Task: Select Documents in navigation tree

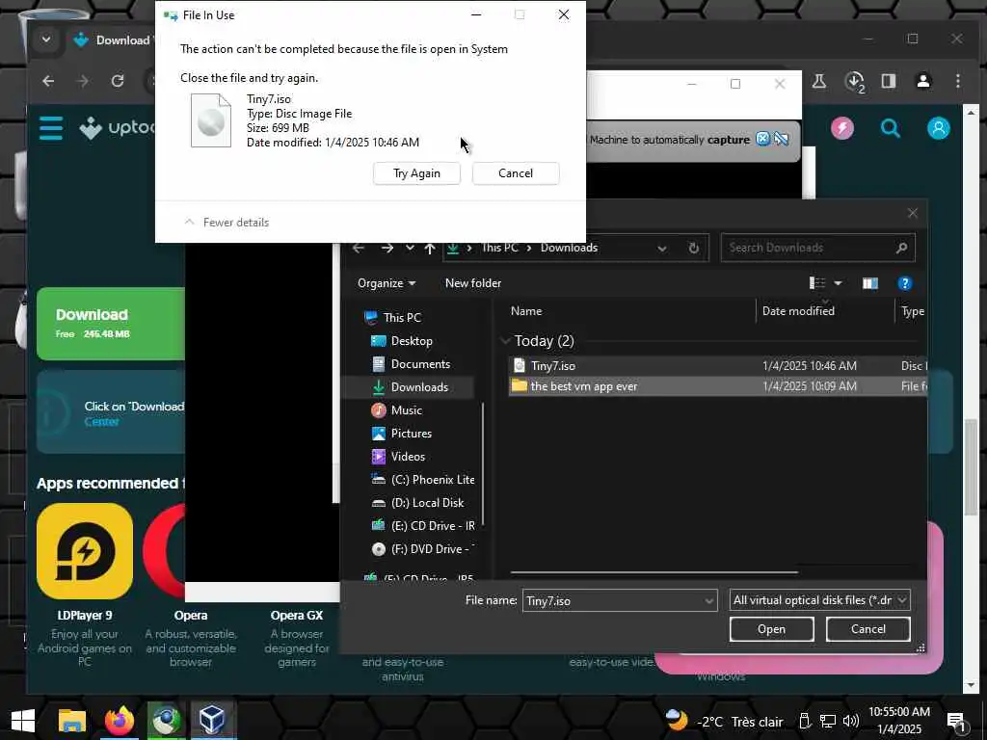Action: (x=420, y=364)
